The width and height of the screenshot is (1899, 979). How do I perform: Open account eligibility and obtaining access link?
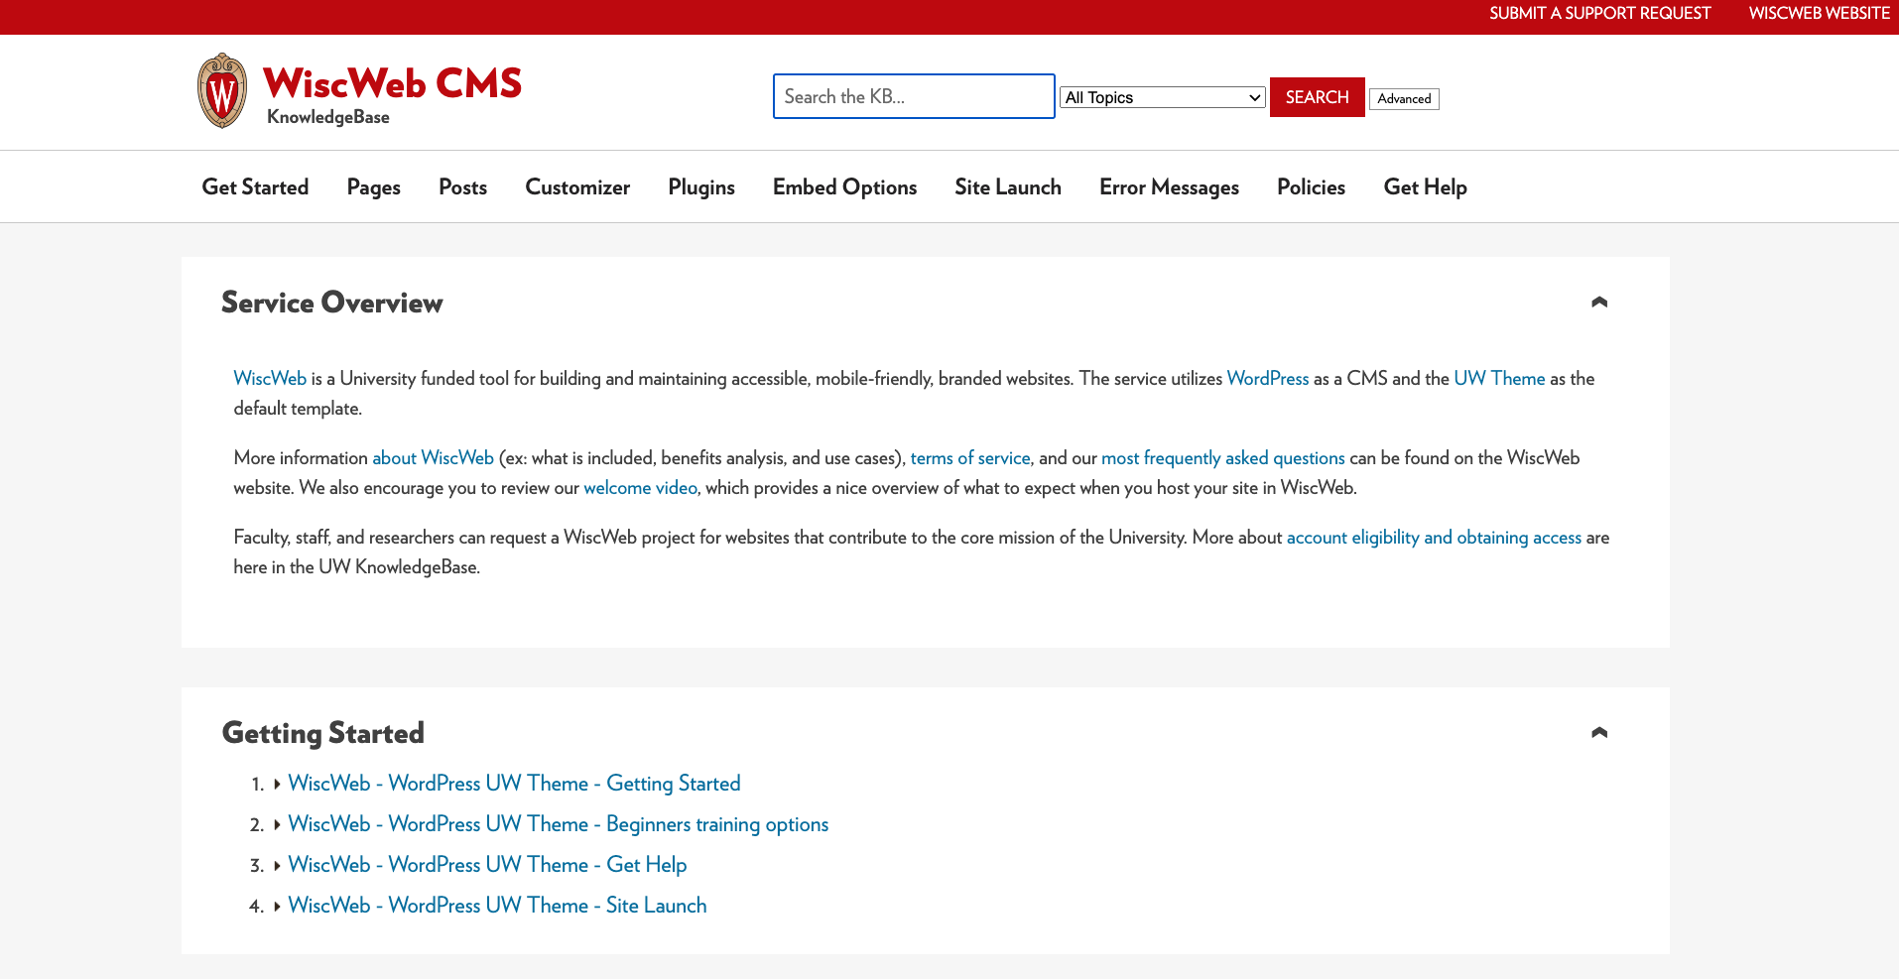pos(1434,537)
